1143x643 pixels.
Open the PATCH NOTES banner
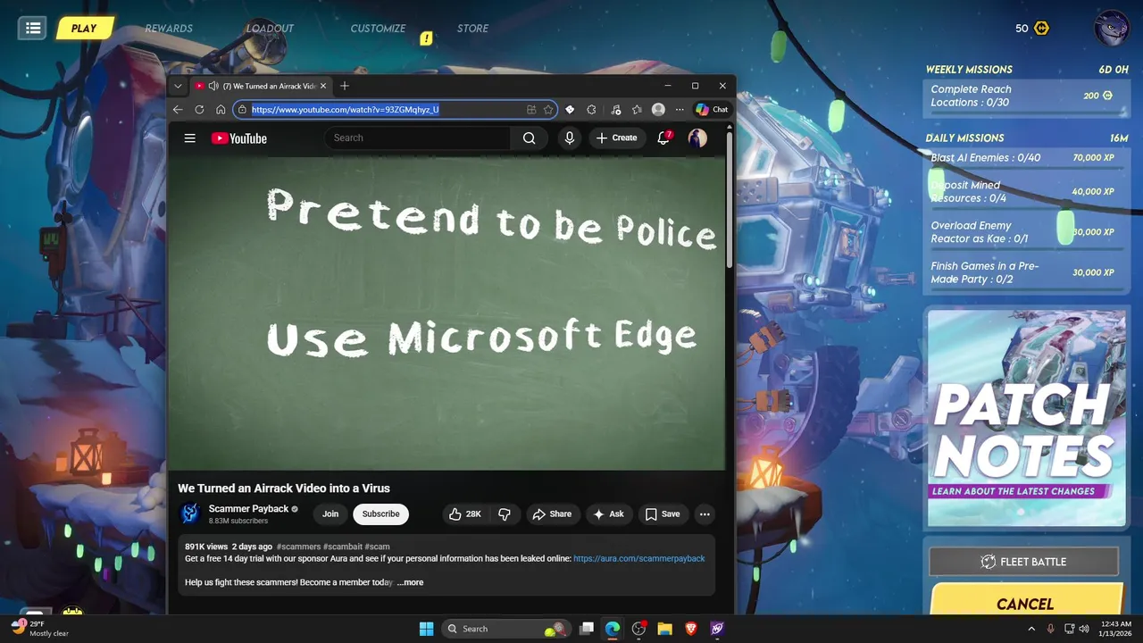pos(1026,418)
